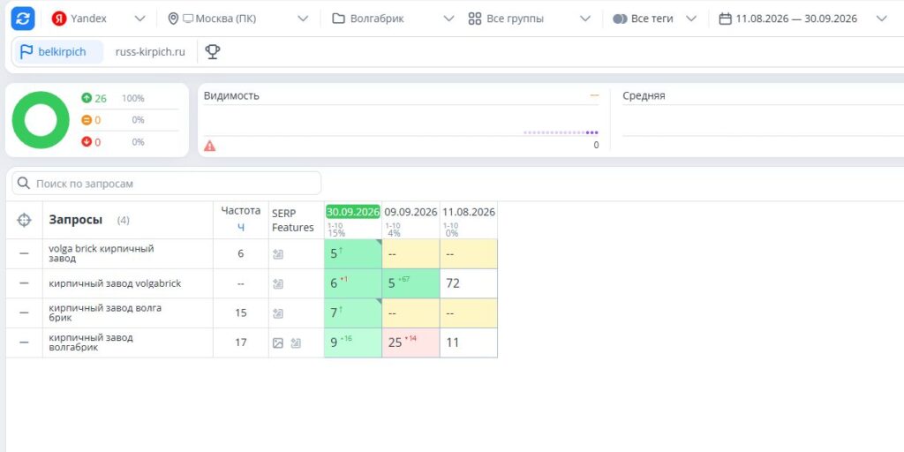The image size is (904, 452).
Task: Click frequency value 15
Action: point(241,313)
